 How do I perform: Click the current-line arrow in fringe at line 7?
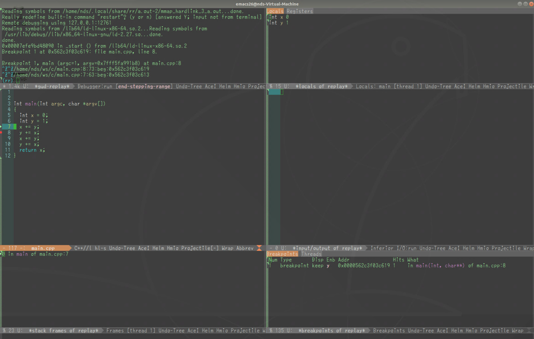point(1,127)
